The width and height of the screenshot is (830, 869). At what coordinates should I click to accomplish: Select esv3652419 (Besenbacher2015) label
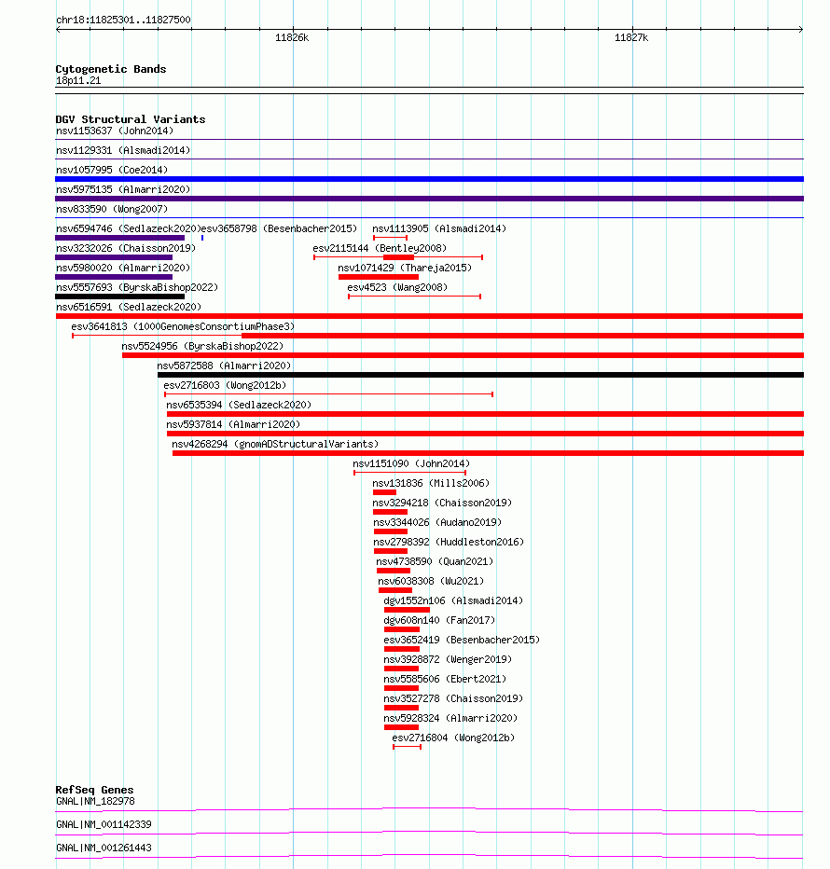pos(462,640)
